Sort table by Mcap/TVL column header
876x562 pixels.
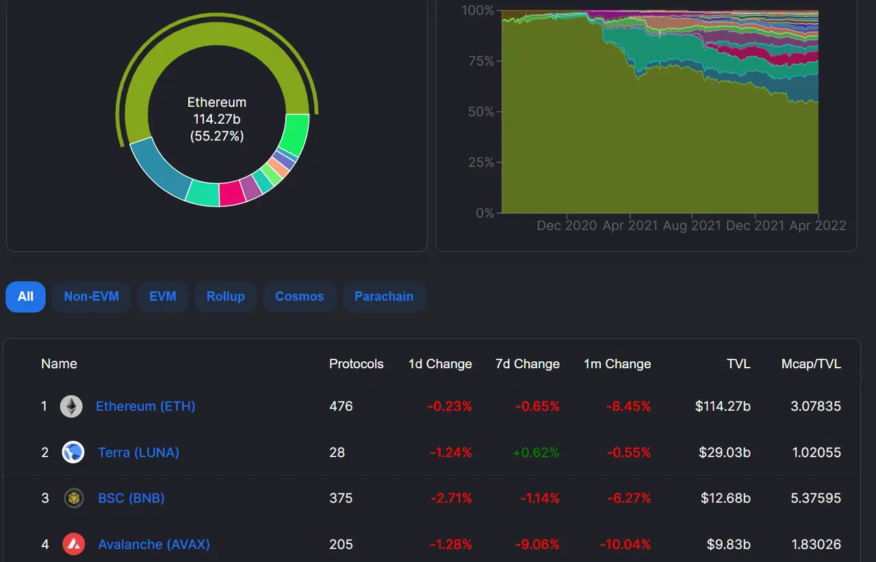pyautogui.click(x=811, y=363)
